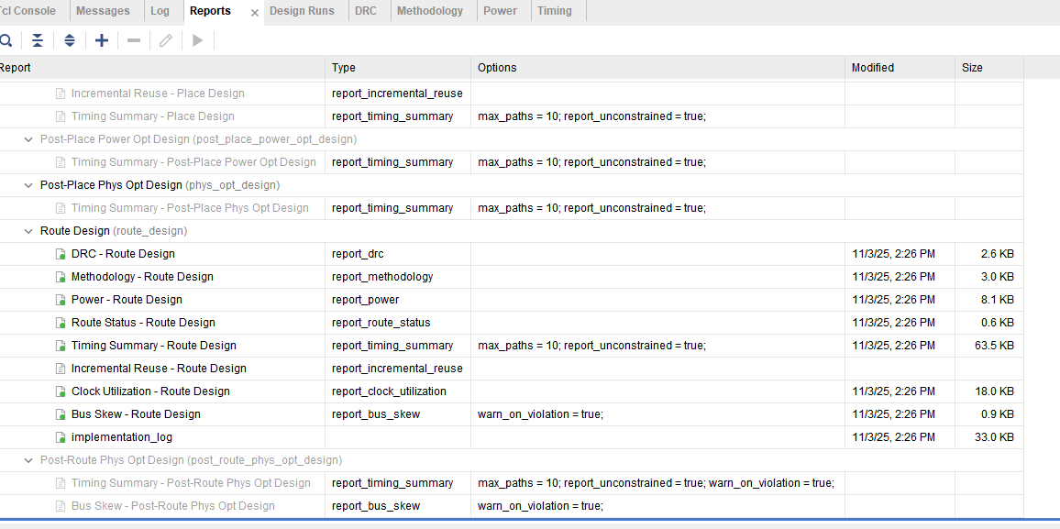Click file icon of Bus Skew - Post-Route Phys Opt
The height and width of the screenshot is (529, 1060).
click(x=61, y=506)
